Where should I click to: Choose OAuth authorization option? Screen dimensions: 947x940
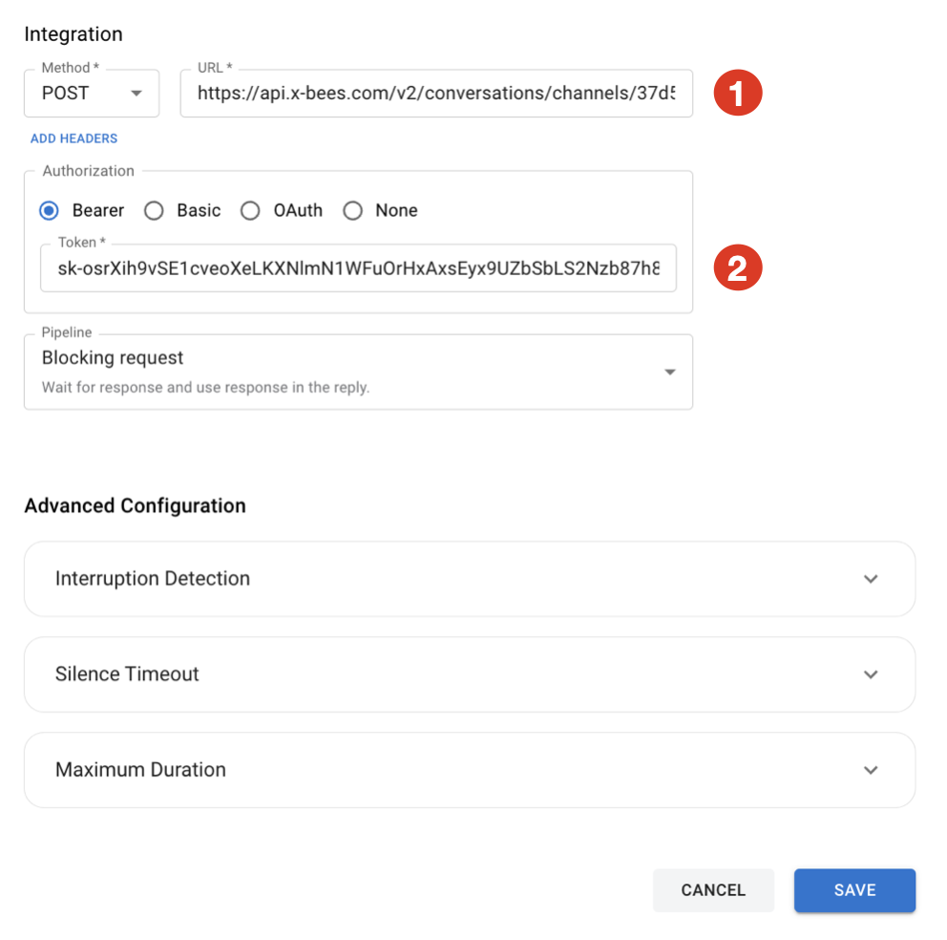(250, 210)
